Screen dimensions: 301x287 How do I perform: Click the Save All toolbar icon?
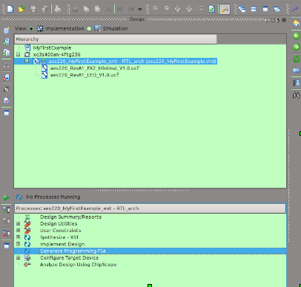(44, 9)
